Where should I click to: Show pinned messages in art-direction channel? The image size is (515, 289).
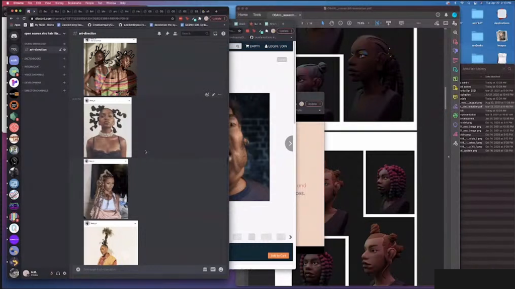[x=167, y=34]
